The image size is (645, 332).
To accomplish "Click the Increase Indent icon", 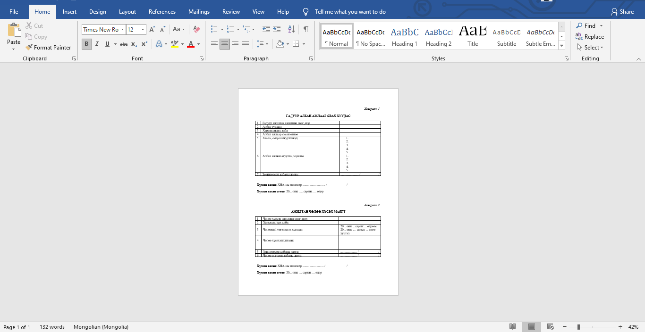I will click(277, 29).
